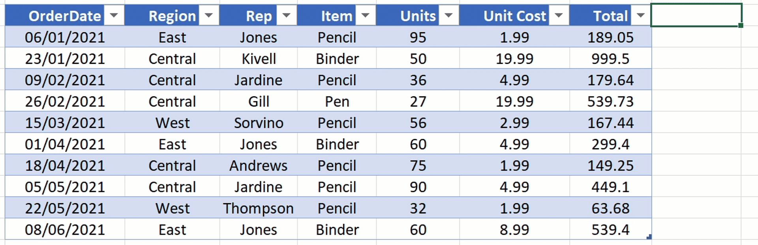This screenshot has width=758, height=245.
Task: Select the Thompson rep cell
Action: pos(258,208)
